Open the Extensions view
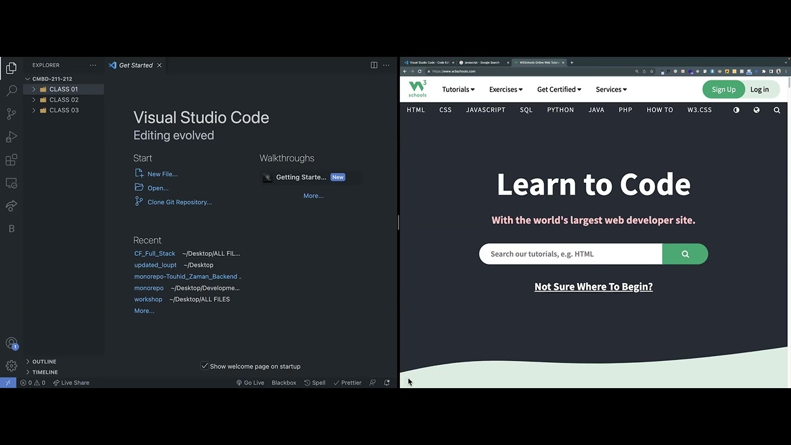791x445 pixels. 11,160
